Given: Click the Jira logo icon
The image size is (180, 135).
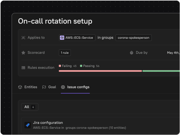Looking at the screenshot, I should [x=27, y=125].
